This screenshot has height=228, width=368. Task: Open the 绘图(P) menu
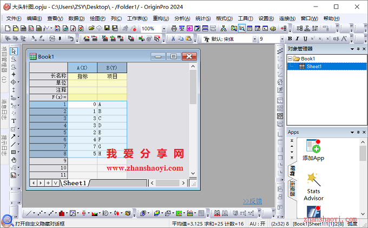(x=97, y=18)
